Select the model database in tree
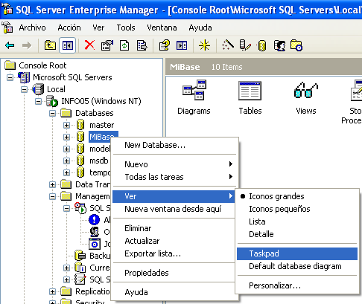 [100, 149]
